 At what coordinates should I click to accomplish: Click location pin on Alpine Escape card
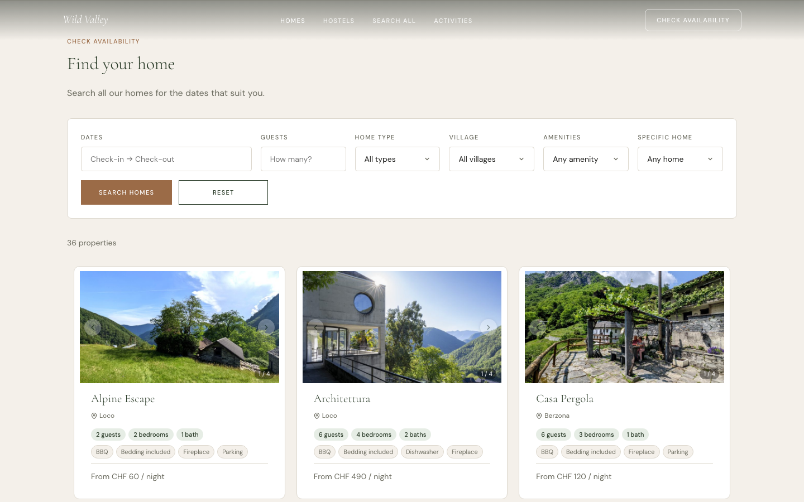pos(94,416)
